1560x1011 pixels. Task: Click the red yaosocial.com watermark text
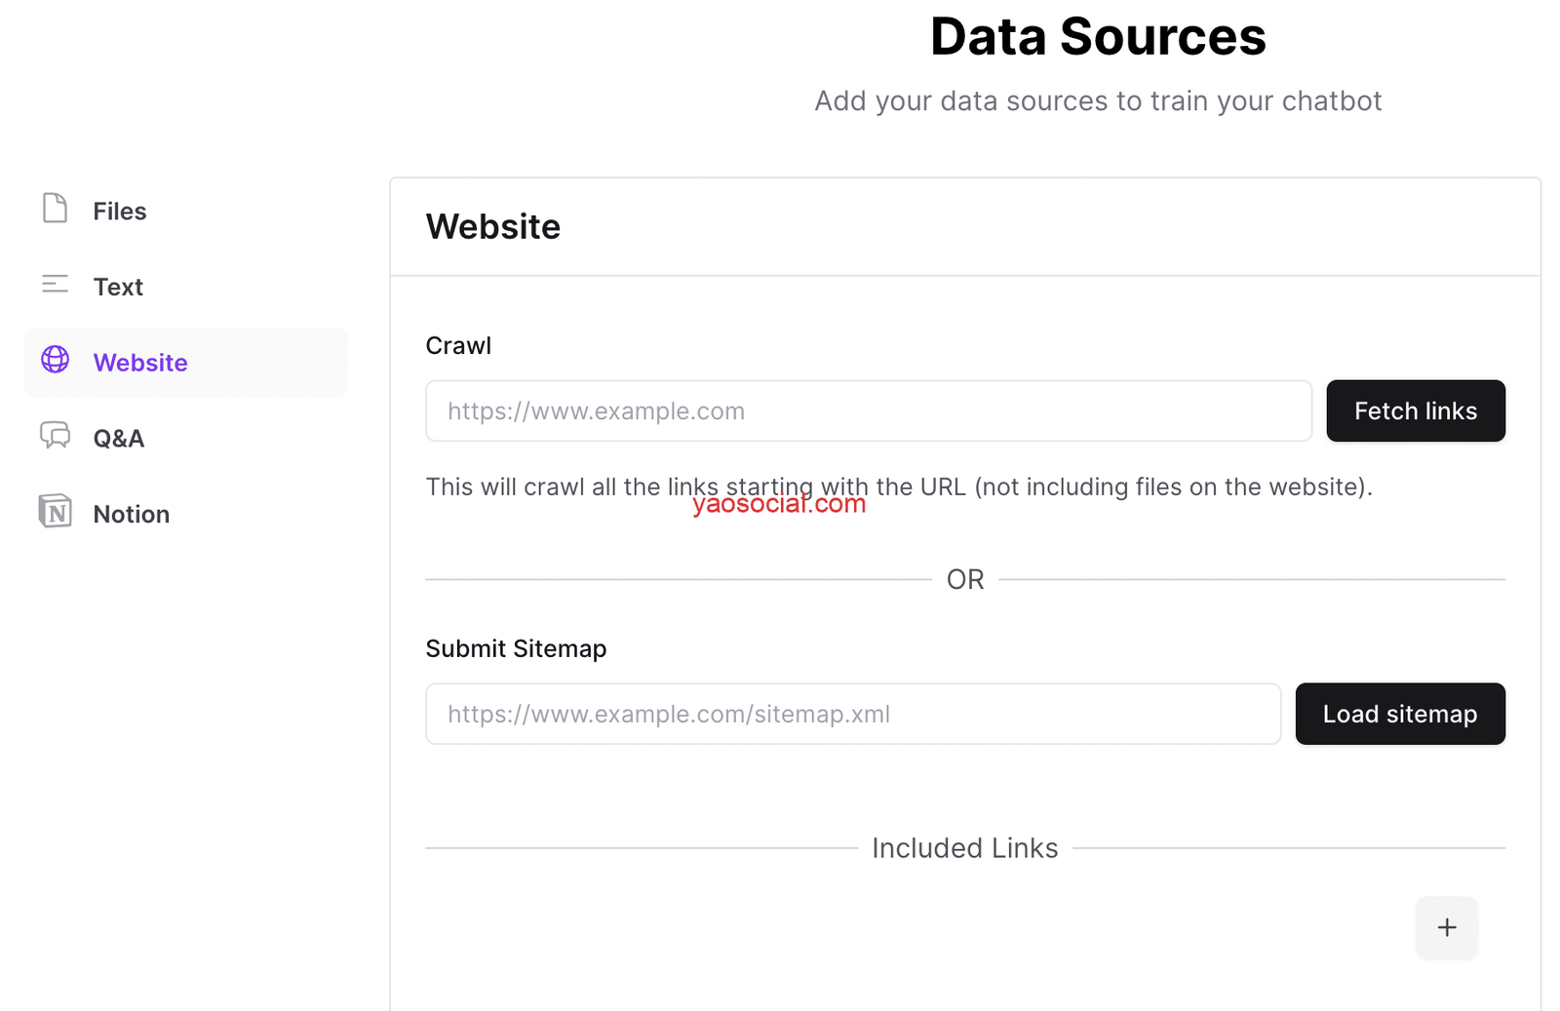[779, 505]
